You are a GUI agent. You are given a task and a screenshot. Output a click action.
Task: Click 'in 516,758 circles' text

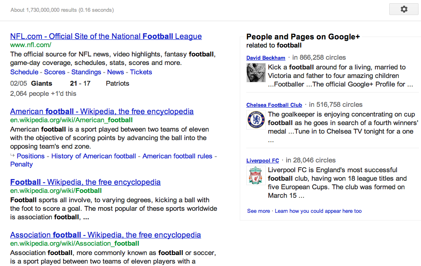[x=335, y=105]
